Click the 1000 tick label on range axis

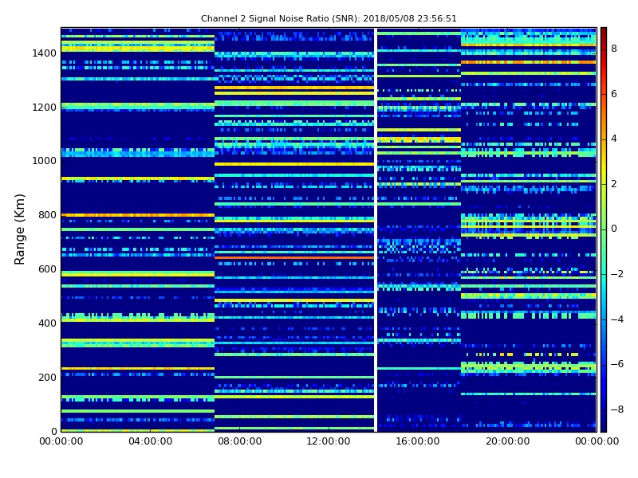tap(45, 161)
